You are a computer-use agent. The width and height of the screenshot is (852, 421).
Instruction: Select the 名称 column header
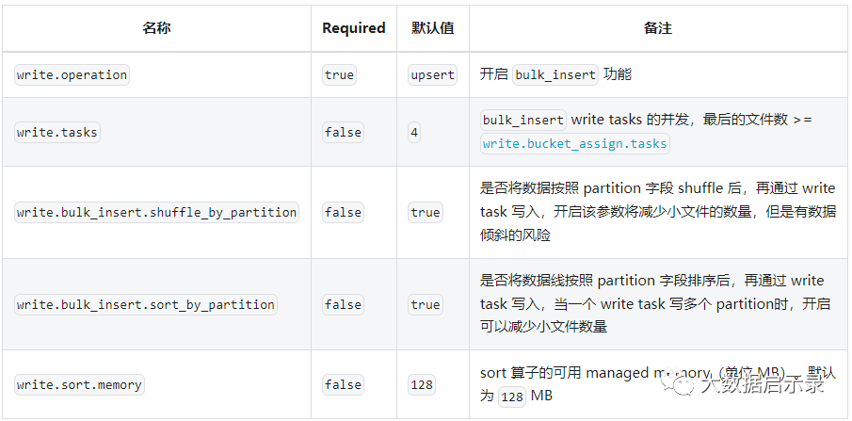click(156, 28)
